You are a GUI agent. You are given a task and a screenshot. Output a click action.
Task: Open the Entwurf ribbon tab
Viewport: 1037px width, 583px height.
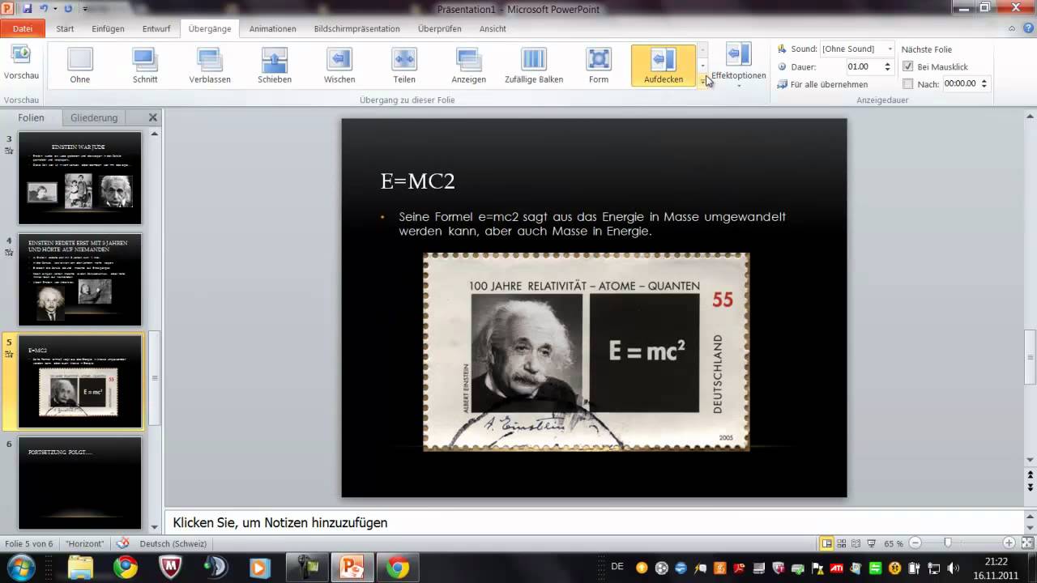coord(156,28)
